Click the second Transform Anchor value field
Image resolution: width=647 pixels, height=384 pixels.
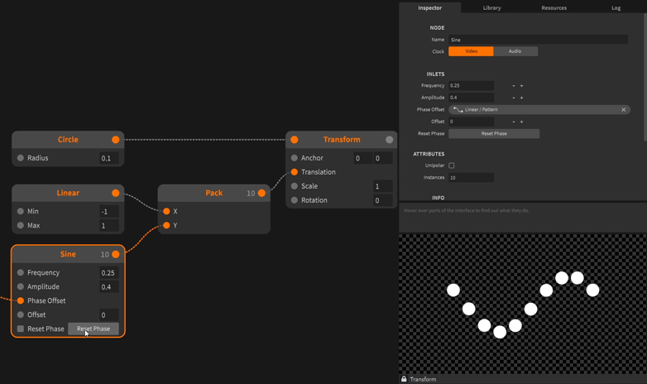click(383, 158)
